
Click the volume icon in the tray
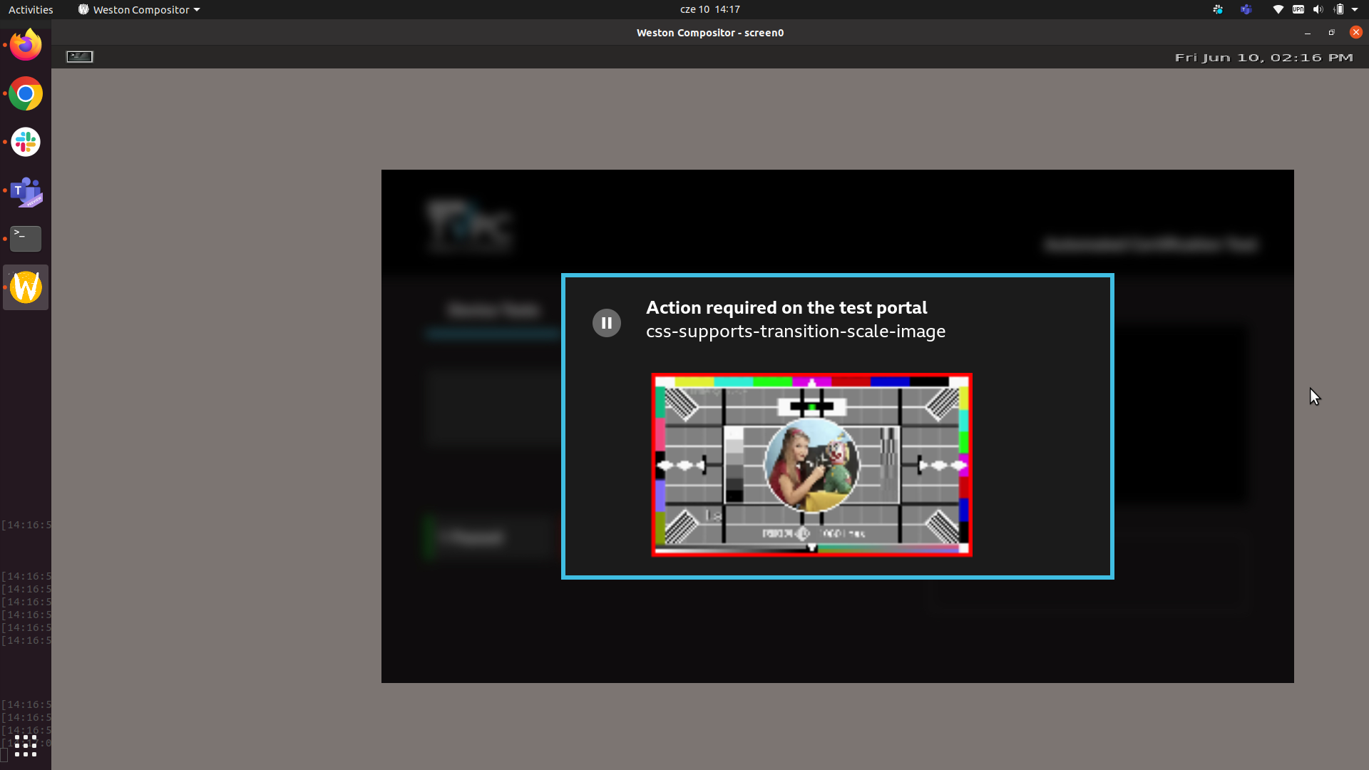pyautogui.click(x=1318, y=9)
